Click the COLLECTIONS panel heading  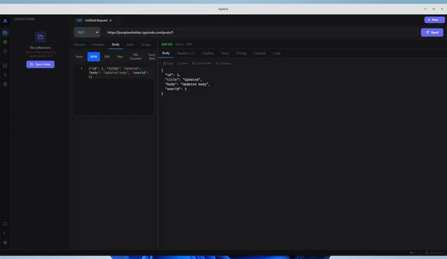click(25, 19)
